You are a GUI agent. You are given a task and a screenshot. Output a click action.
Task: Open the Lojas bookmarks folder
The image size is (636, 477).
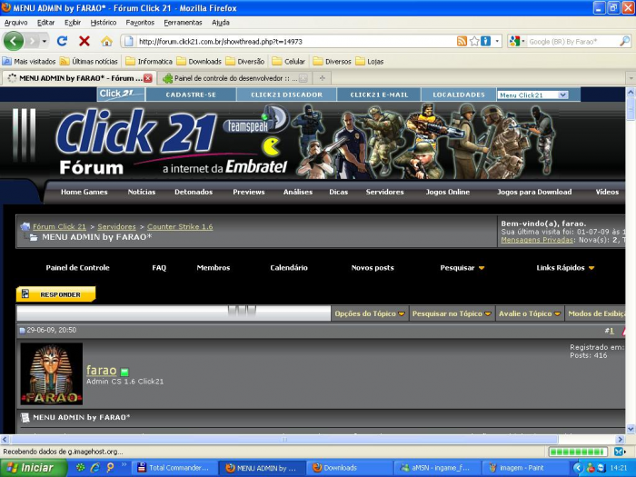click(370, 61)
